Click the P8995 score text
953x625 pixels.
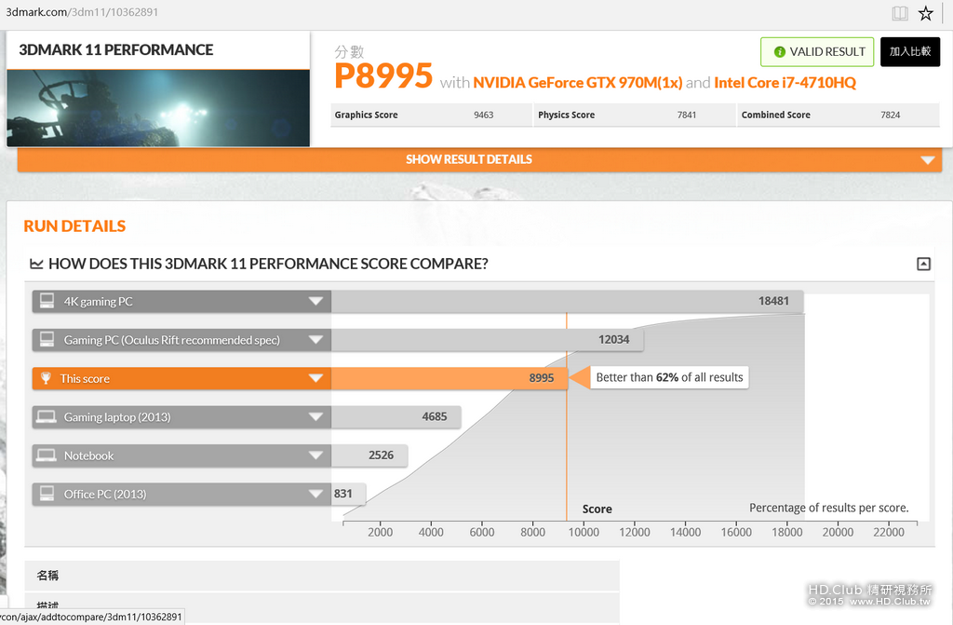(383, 76)
